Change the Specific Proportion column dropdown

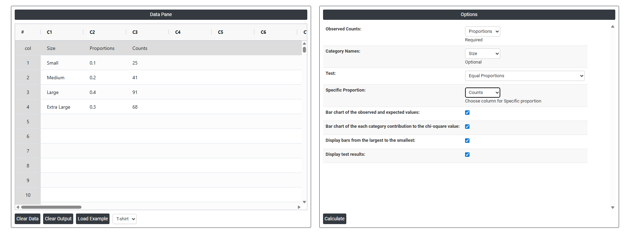click(x=482, y=93)
